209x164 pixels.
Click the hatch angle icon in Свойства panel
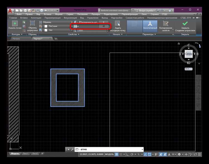(x=75, y=26)
